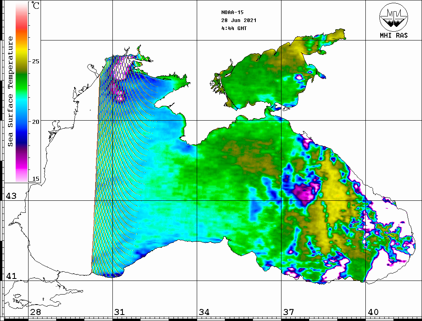The height and width of the screenshot is (321, 422).
Task: Click latitude label '43'
Action: point(11,196)
